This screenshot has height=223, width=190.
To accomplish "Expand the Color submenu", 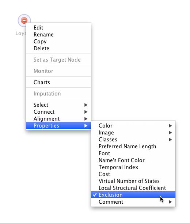I will (133, 126).
